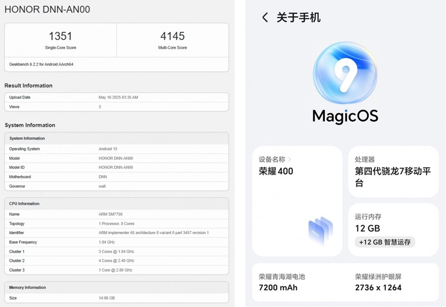Click the Operating System row label
The height and width of the screenshot is (307, 446).
click(x=24, y=149)
